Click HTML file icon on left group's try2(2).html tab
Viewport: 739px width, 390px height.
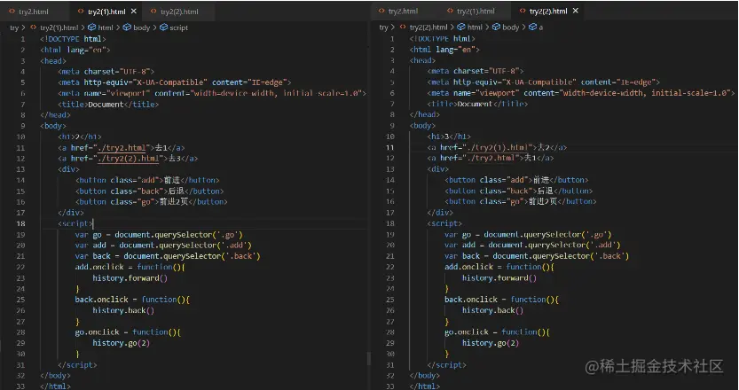(153, 12)
